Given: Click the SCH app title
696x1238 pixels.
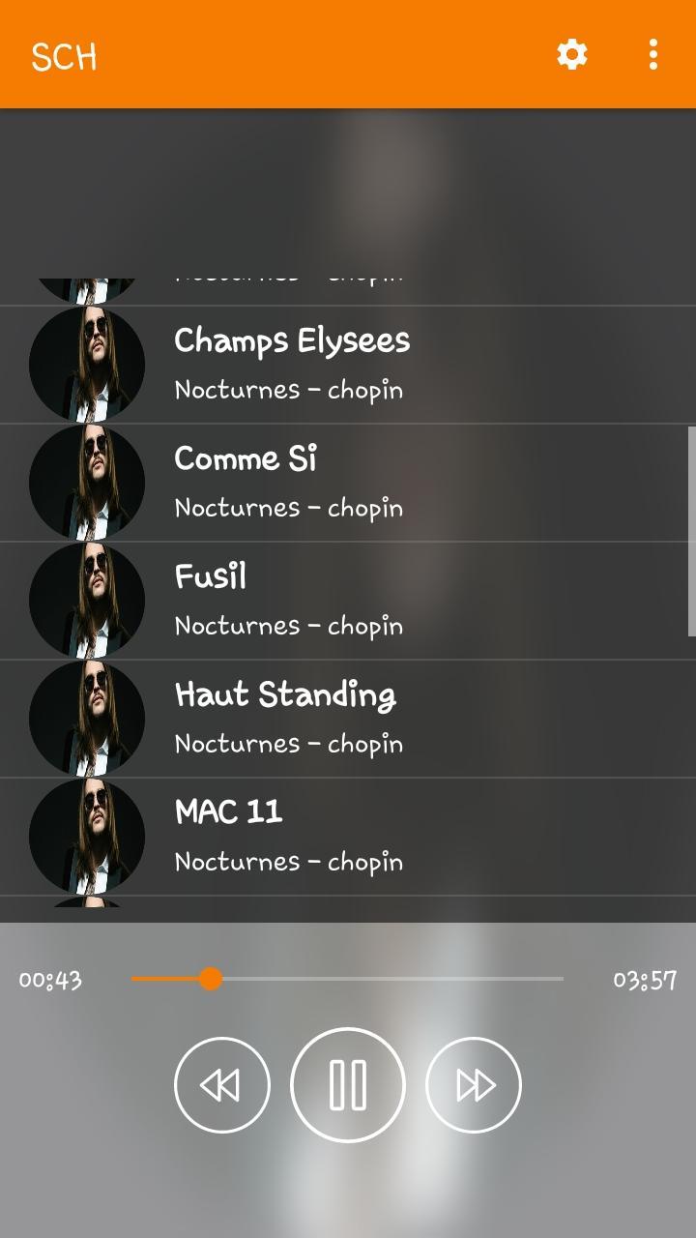Looking at the screenshot, I should [x=64, y=56].
